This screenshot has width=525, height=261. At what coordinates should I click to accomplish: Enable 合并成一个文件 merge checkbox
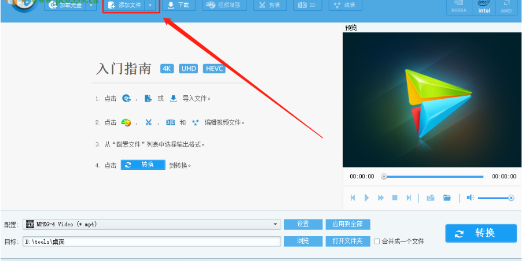[x=377, y=241]
